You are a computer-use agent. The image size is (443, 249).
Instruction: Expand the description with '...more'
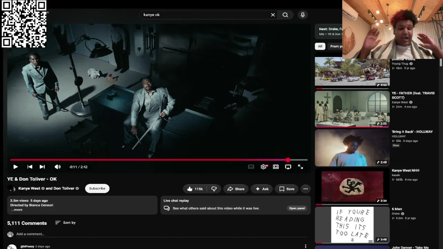click(x=17, y=210)
